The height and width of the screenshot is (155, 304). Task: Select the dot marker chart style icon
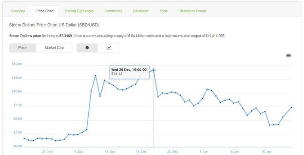(87, 48)
